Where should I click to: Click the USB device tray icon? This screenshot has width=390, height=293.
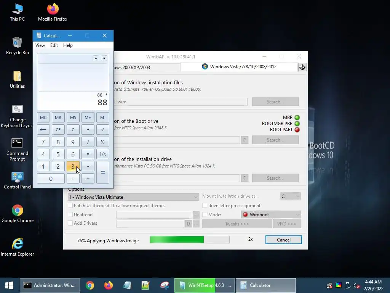tap(348, 285)
